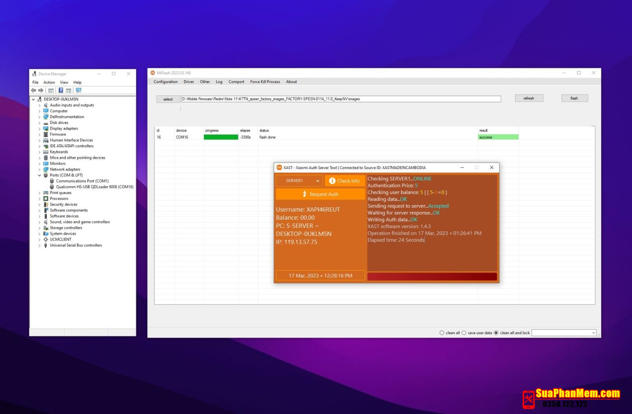This screenshot has height=414, width=632.
Task: Enable the clean all and lock option
Action: coord(496,333)
